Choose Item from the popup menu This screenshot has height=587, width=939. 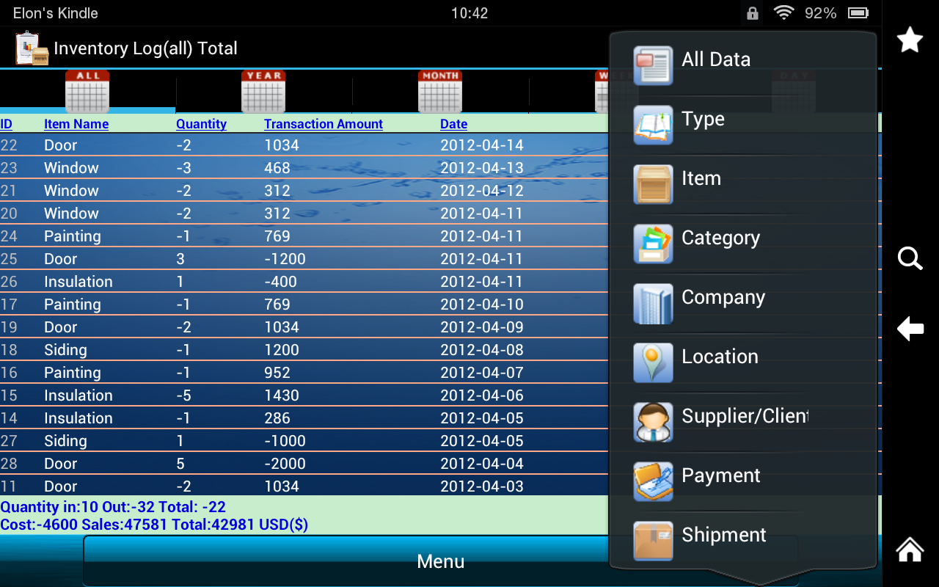click(743, 185)
